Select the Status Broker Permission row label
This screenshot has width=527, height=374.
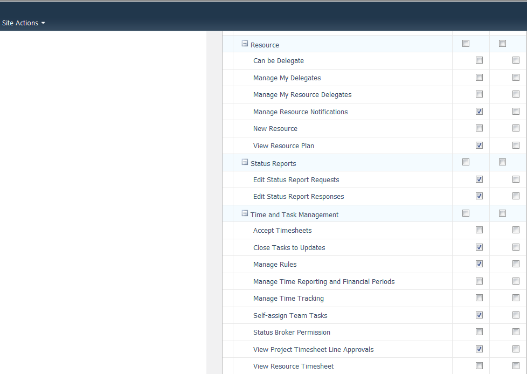[x=292, y=333]
